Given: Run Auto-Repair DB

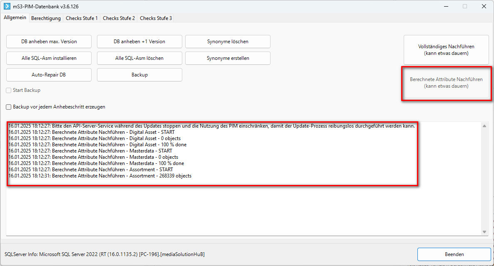Looking at the screenshot, I should (49, 75).
